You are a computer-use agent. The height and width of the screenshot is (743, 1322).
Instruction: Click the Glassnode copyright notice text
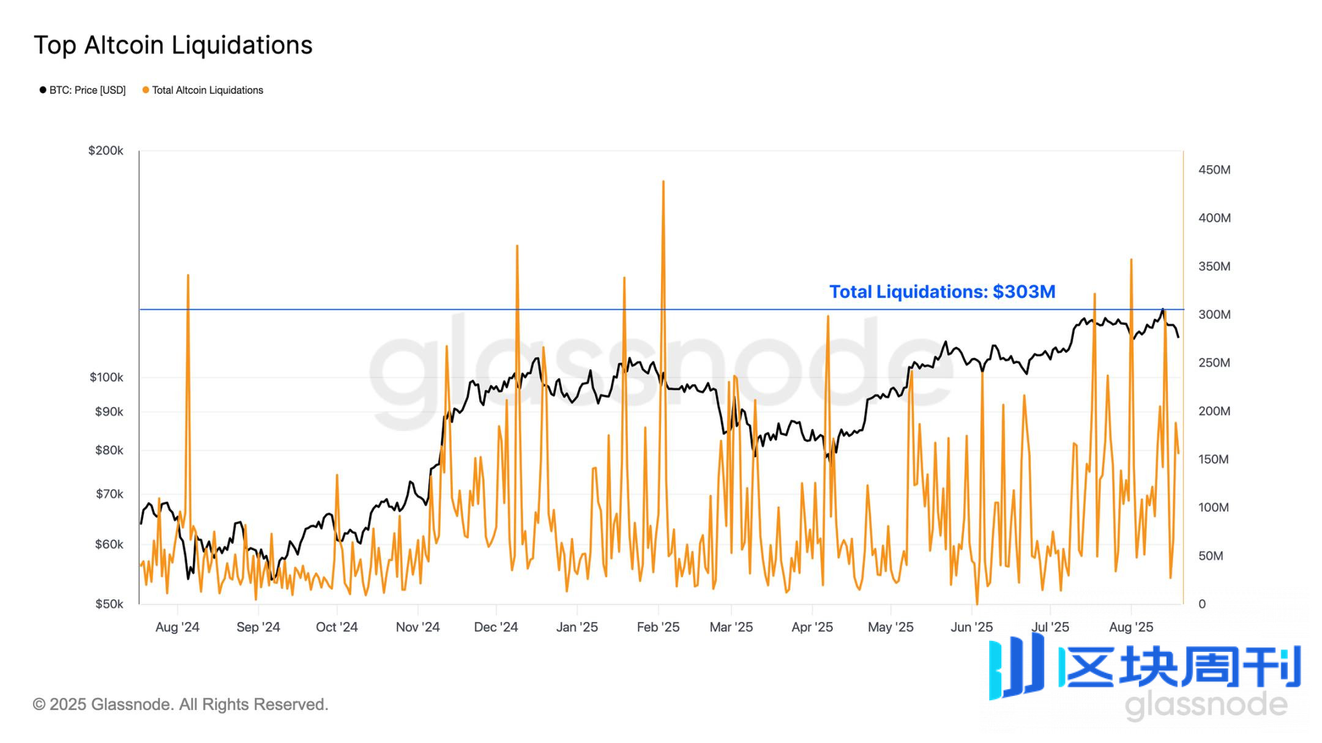point(181,704)
